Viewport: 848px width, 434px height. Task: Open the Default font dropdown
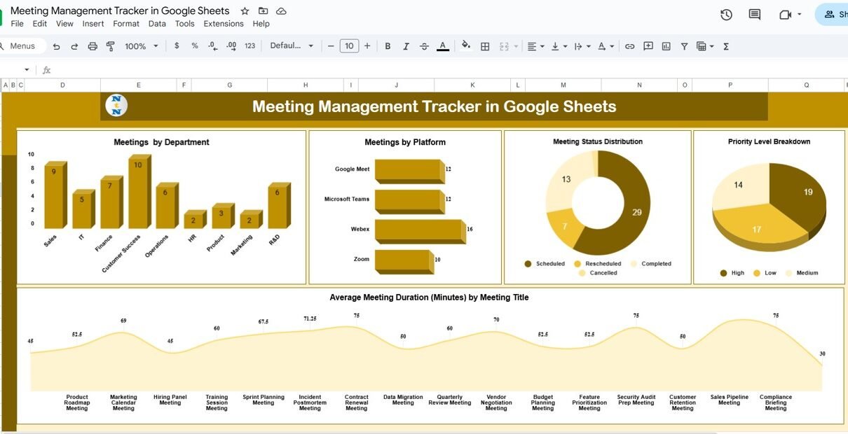[292, 46]
